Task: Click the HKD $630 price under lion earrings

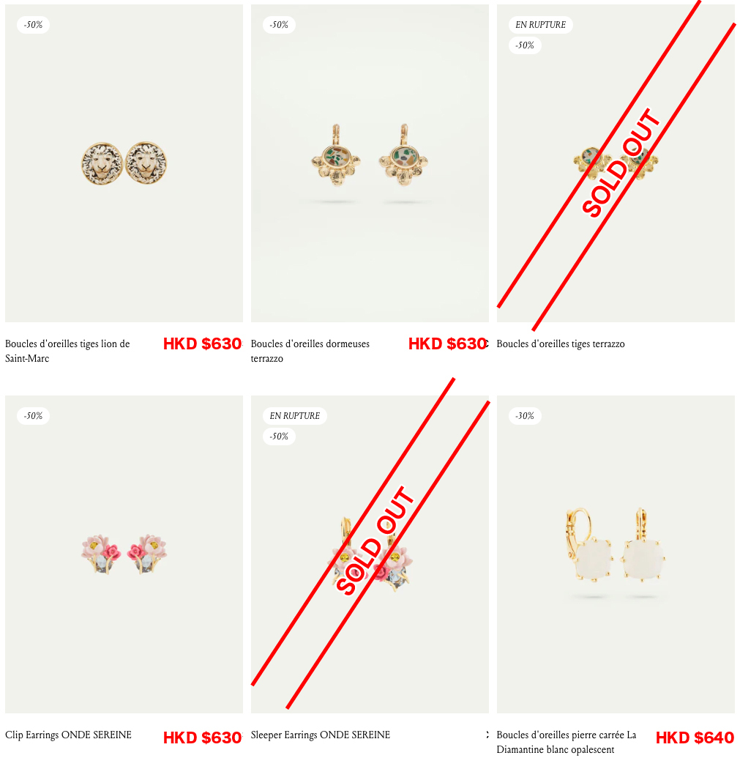Action: pyautogui.click(x=203, y=343)
